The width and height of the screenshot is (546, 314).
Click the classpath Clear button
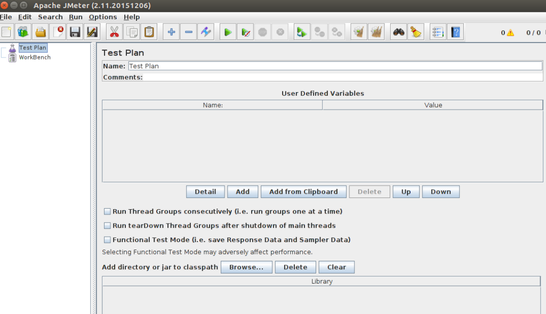coord(336,267)
